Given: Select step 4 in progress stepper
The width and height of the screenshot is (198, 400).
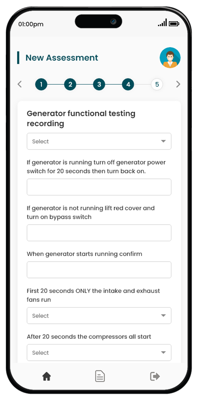Looking at the screenshot, I should click(128, 85).
